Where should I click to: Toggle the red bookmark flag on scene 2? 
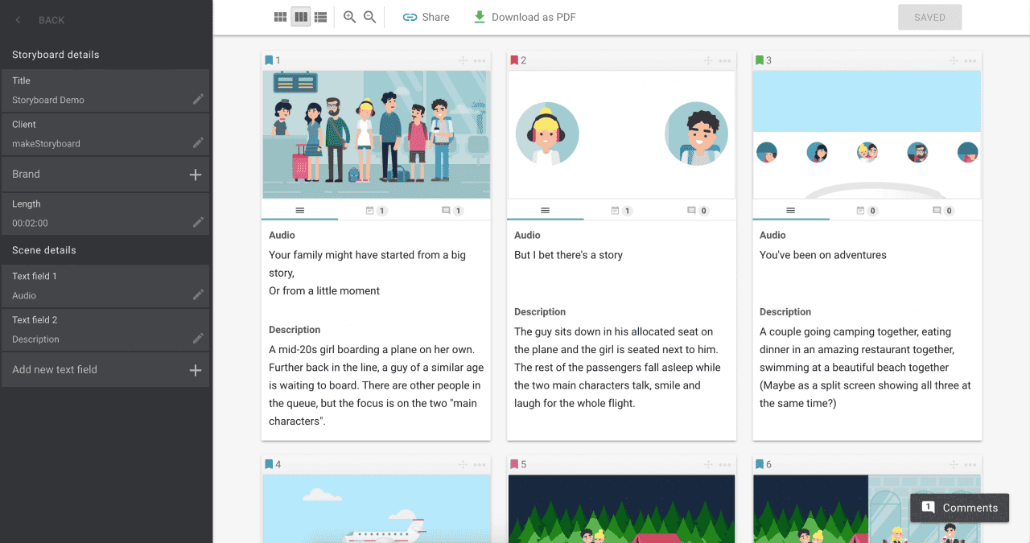(514, 60)
